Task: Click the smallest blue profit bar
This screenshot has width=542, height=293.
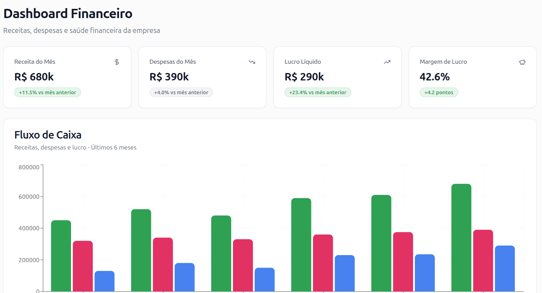Action: tap(105, 282)
